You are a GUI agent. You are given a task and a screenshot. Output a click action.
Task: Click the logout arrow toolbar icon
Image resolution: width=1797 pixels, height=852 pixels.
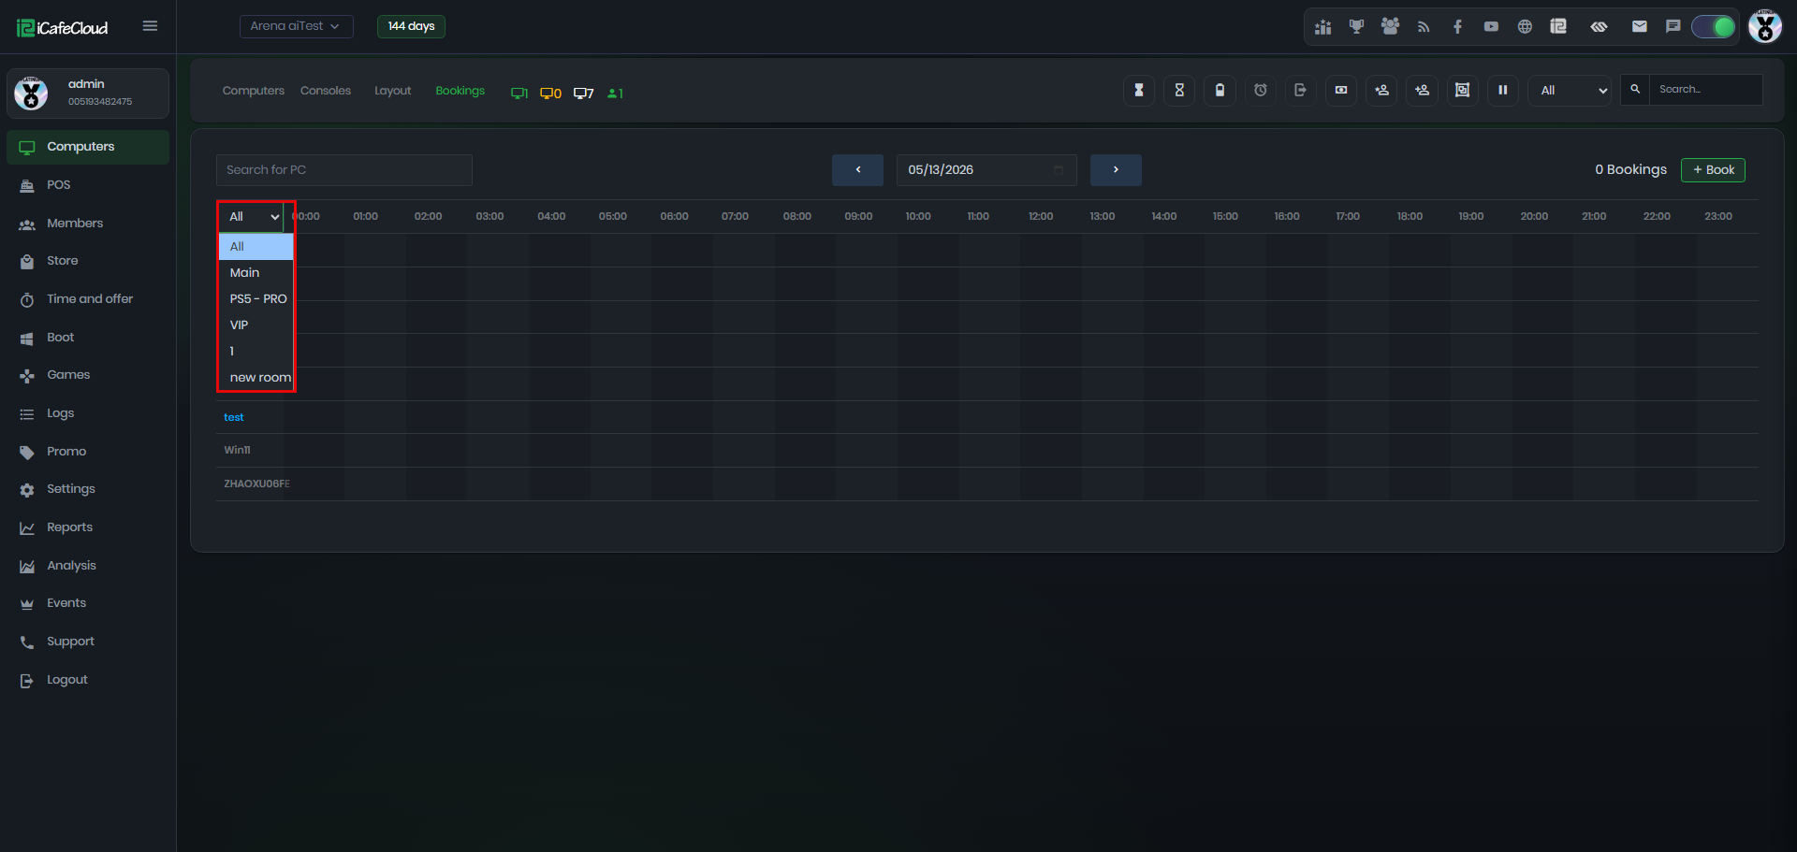1301,90
